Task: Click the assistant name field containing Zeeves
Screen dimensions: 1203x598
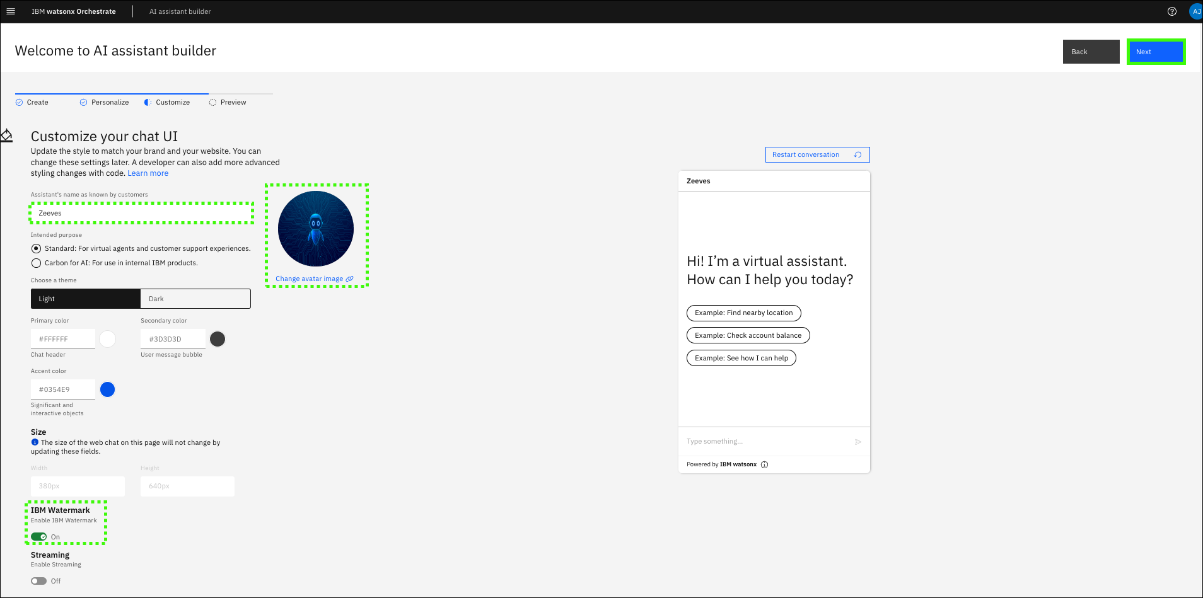Action: point(141,213)
